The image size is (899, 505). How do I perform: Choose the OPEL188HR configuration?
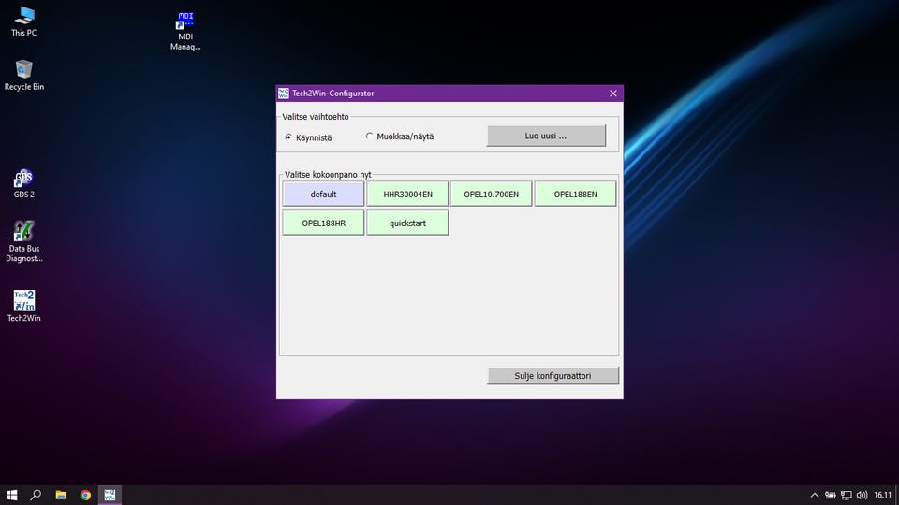(x=323, y=223)
